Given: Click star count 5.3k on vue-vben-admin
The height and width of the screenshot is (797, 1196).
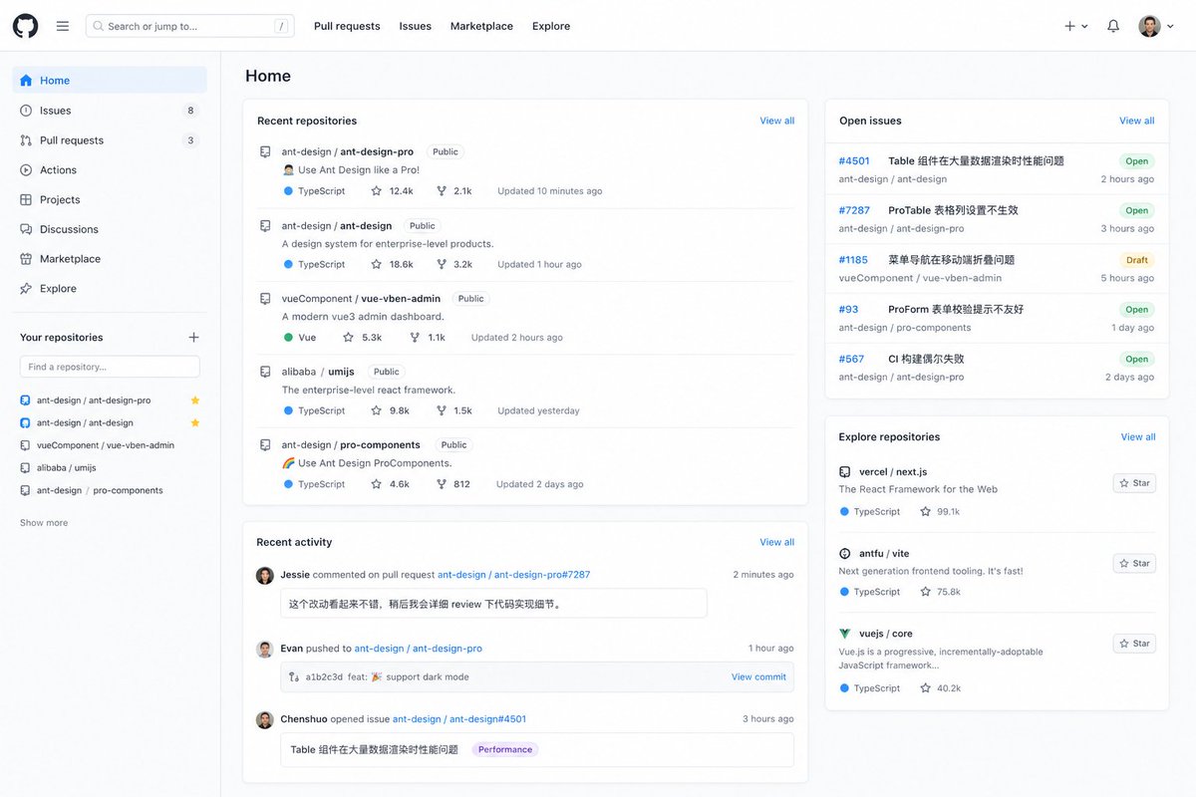Looking at the screenshot, I should coord(362,338).
